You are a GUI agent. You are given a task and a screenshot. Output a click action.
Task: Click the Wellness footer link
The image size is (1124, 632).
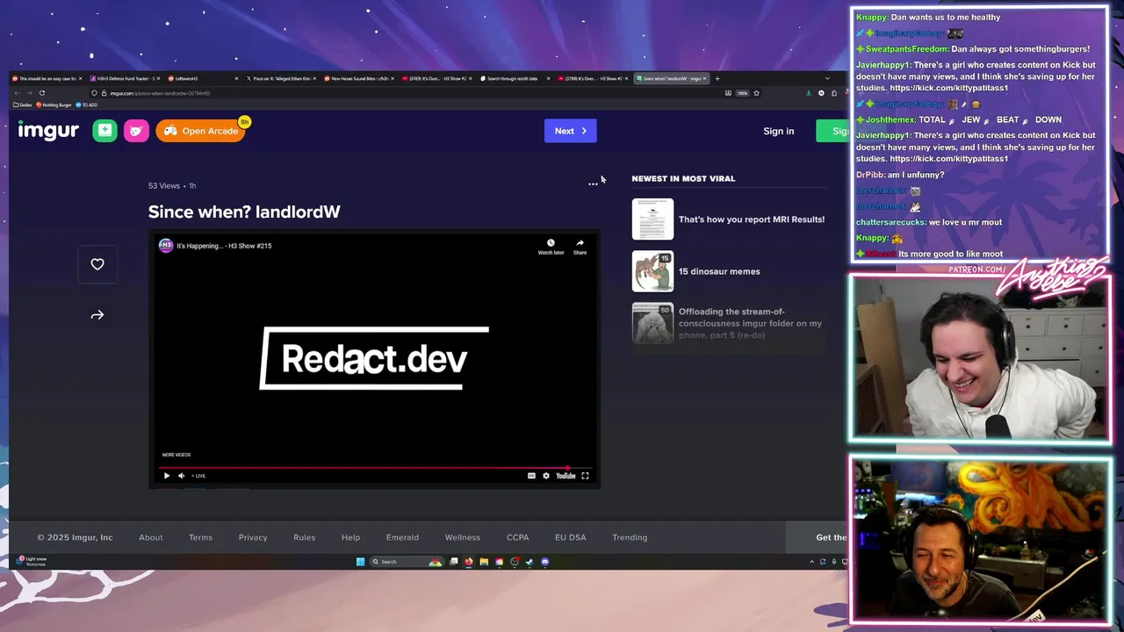[x=463, y=537]
